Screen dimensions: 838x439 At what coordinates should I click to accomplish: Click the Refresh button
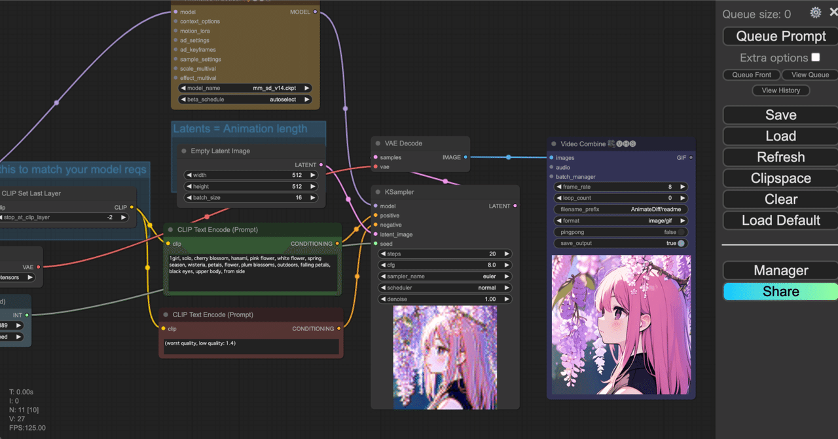click(x=780, y=157)
